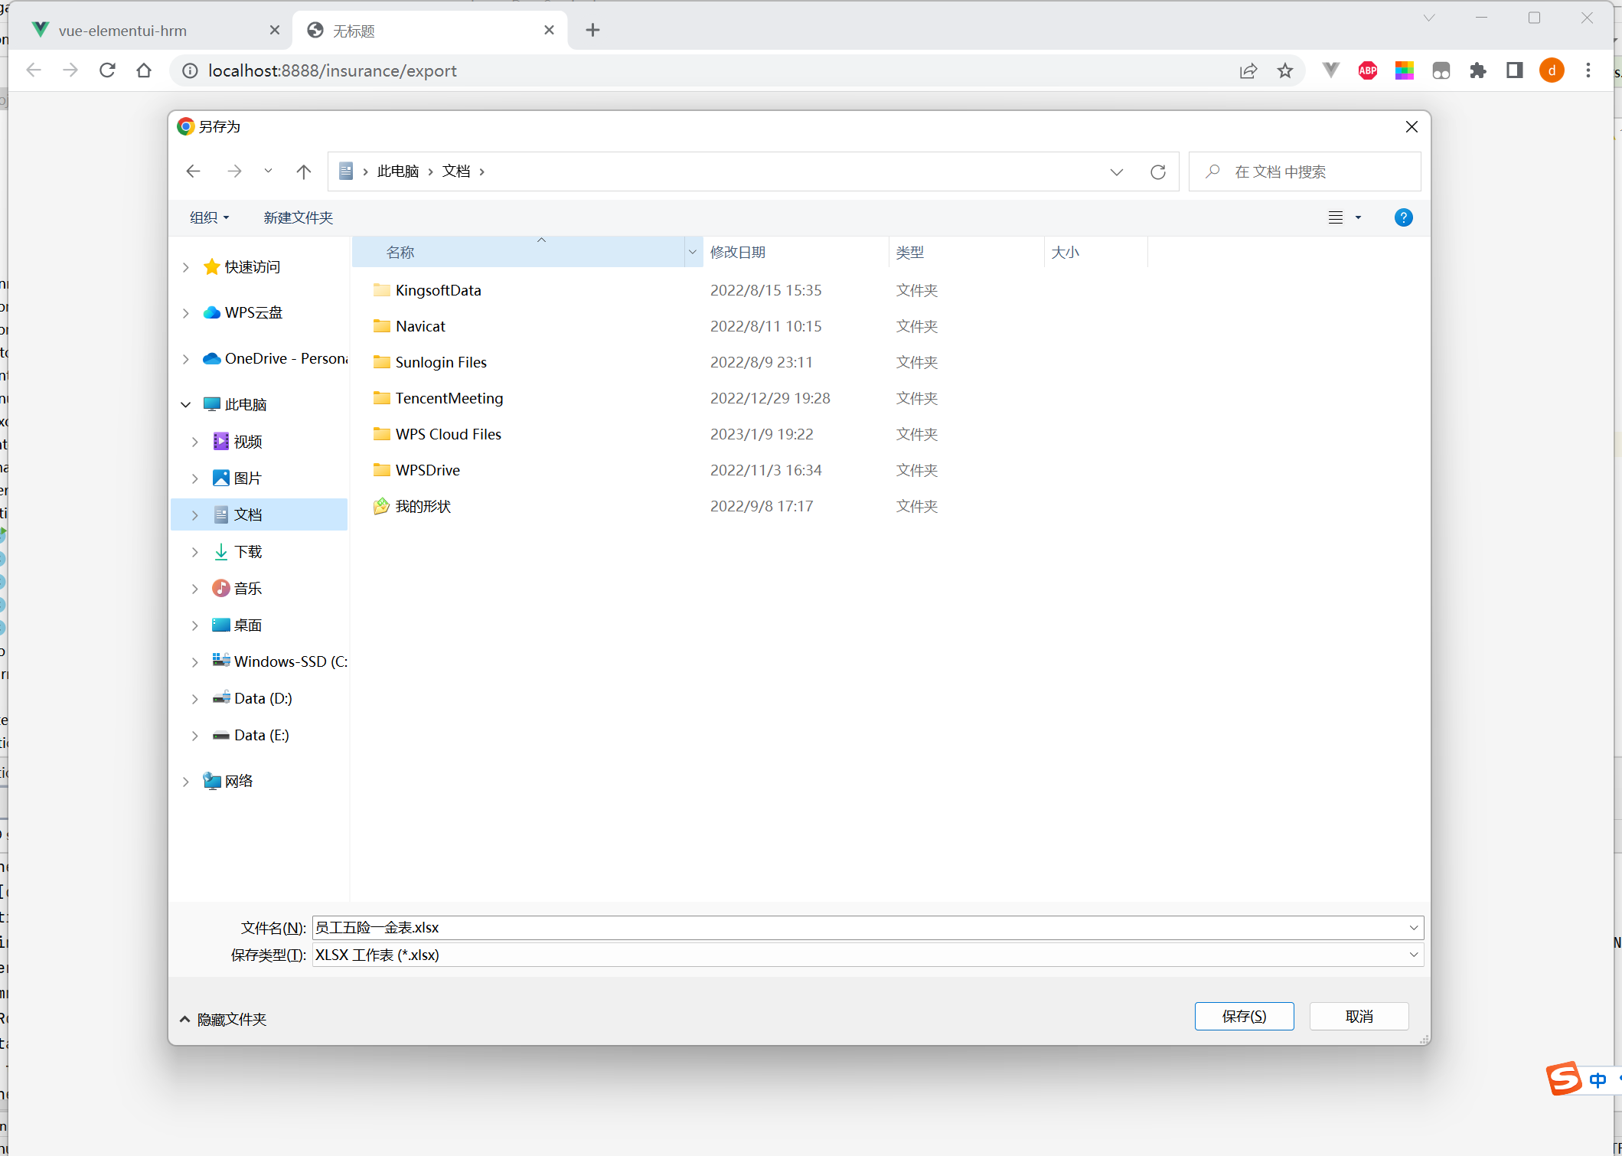Open the Navicat folder
Image resolution: width=1622 pixels, height=1156 pixels.
click(x=420, y=326)
